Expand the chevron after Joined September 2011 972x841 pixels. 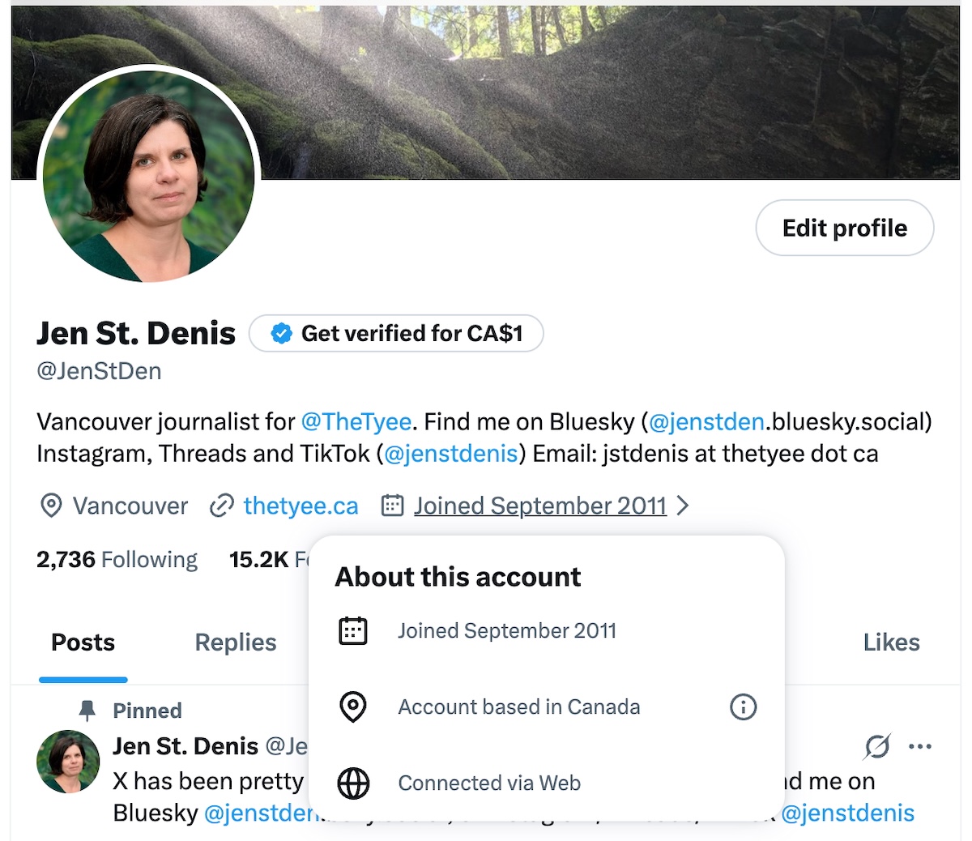point(682,505)
